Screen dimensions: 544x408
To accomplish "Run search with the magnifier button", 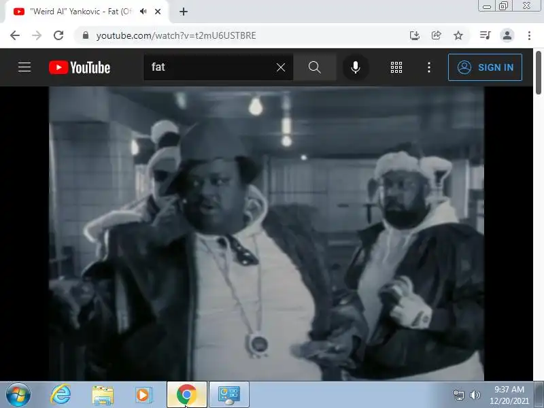I will coord(314,67).
